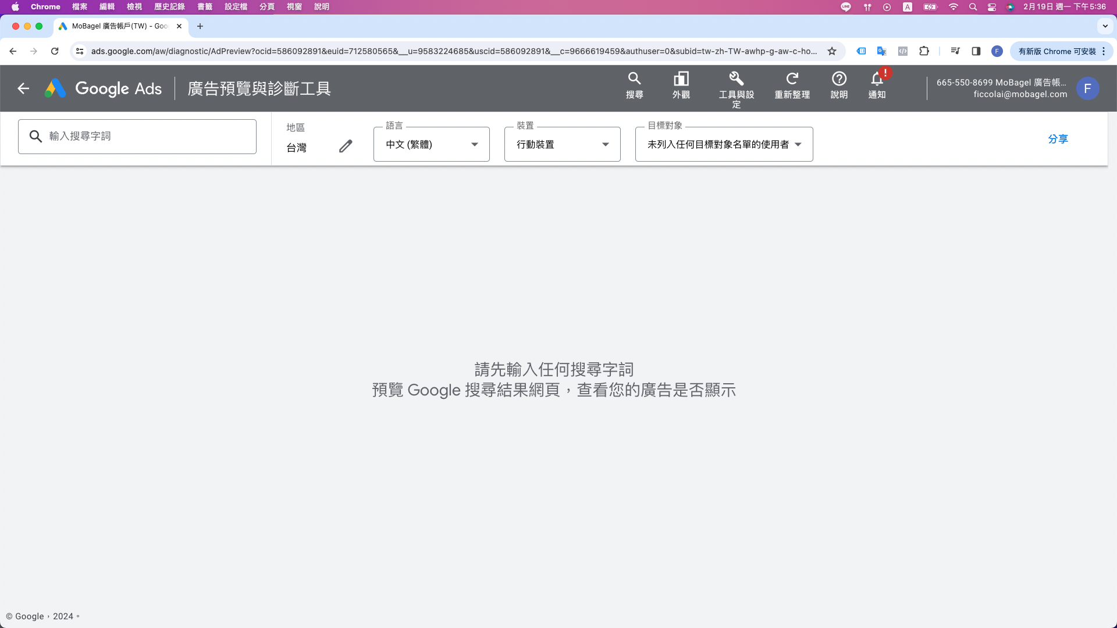Viewport: 1117px width, 628px height.
Task: Expand the 目標對象 audience dropdown
Action: tap(724, 144)
